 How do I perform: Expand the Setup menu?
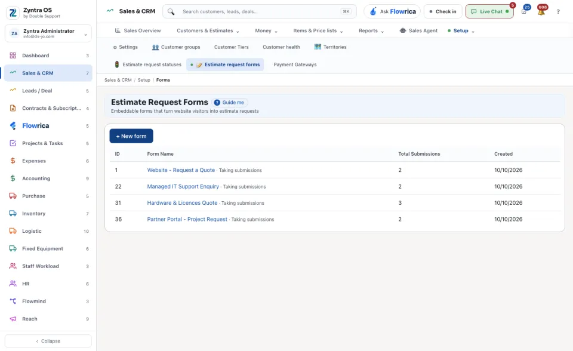tap(461, 30)
